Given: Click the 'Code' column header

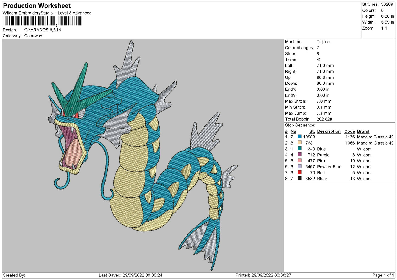Looking at the screenshot, I should [x=349, y=131].
